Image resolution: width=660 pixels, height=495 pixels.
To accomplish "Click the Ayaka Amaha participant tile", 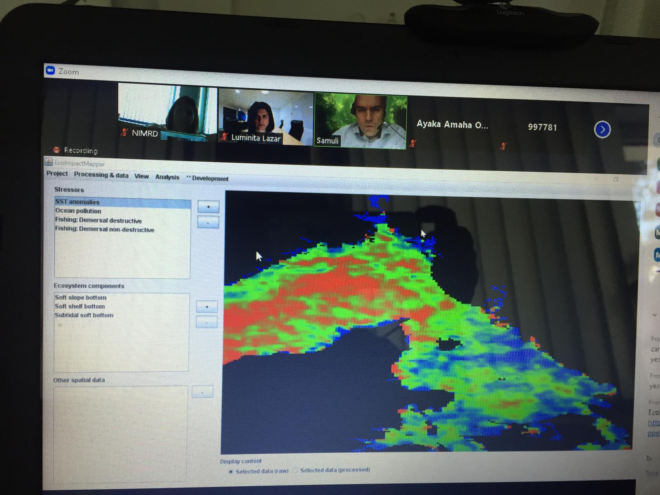I will [x=452, y=124].
